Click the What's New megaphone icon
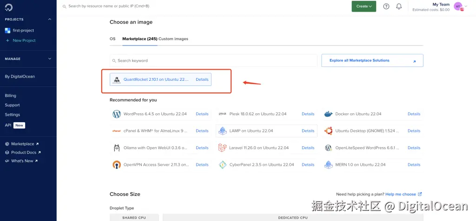476x221 pixels. [7, 161]
